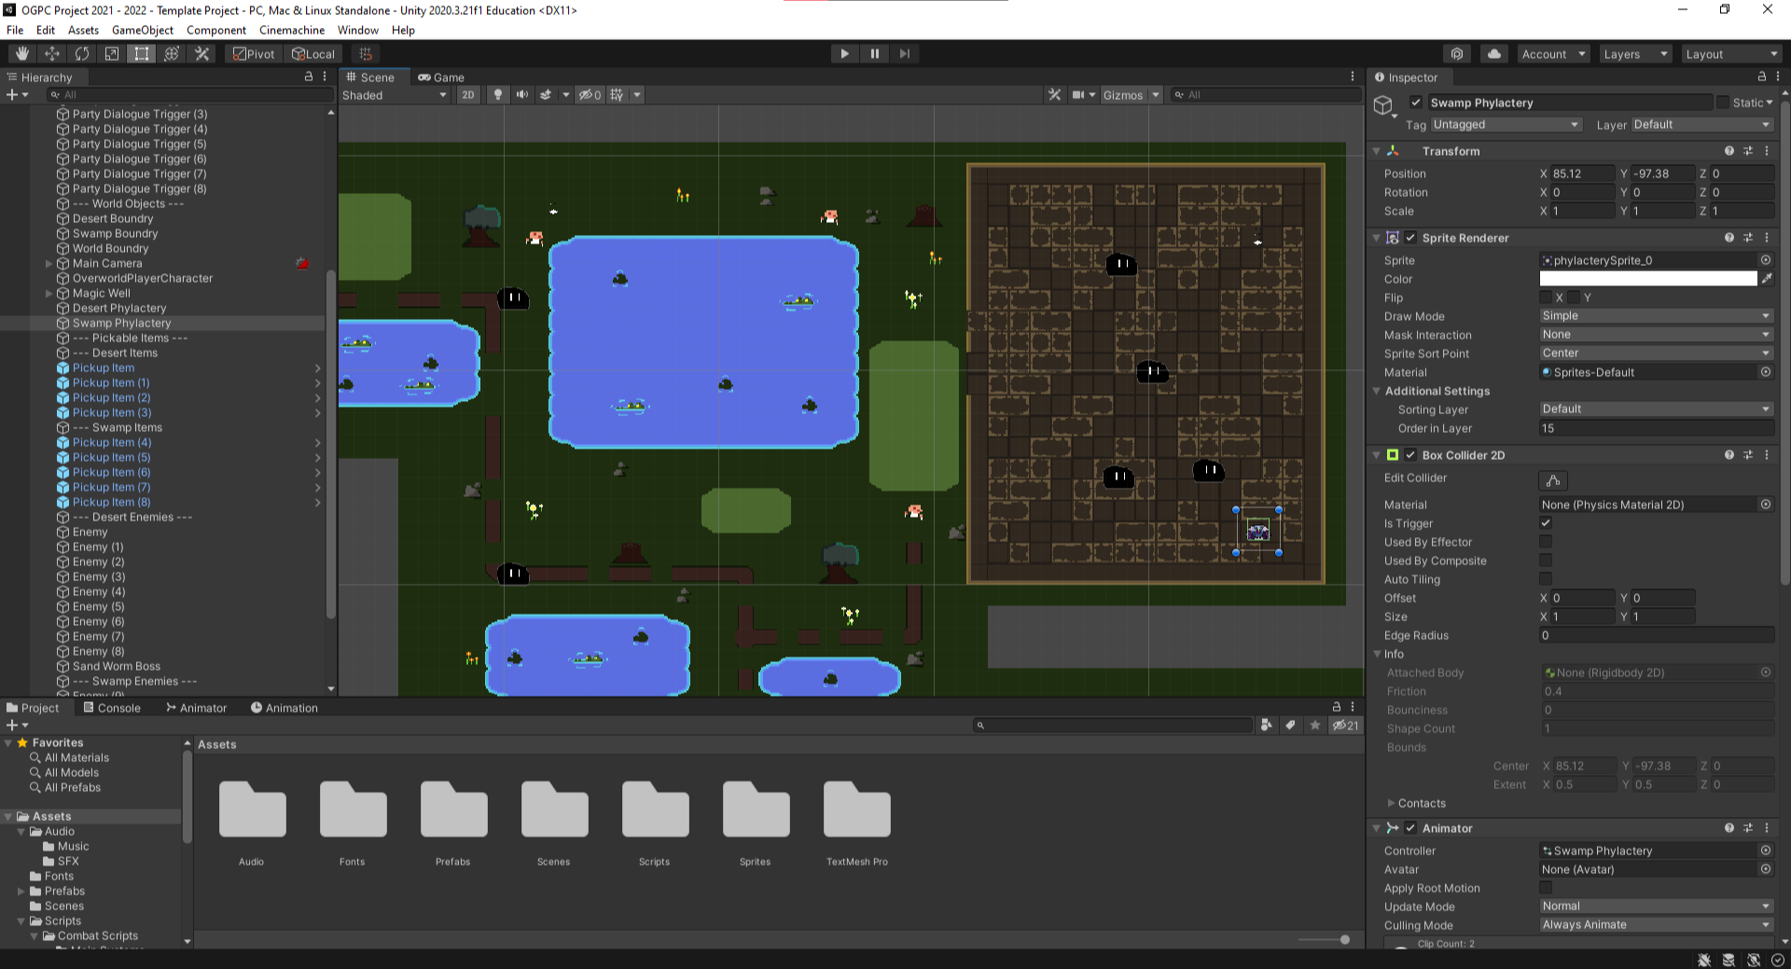The height and width of the screenshot is (969, 1791).
Task: Select the Hand tool in the toolbar
Action: [x=21, y=53]
